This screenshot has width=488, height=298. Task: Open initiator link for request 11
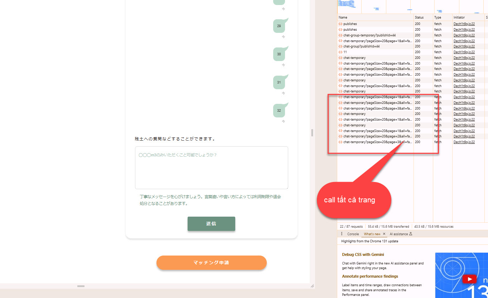coord(464,52)
